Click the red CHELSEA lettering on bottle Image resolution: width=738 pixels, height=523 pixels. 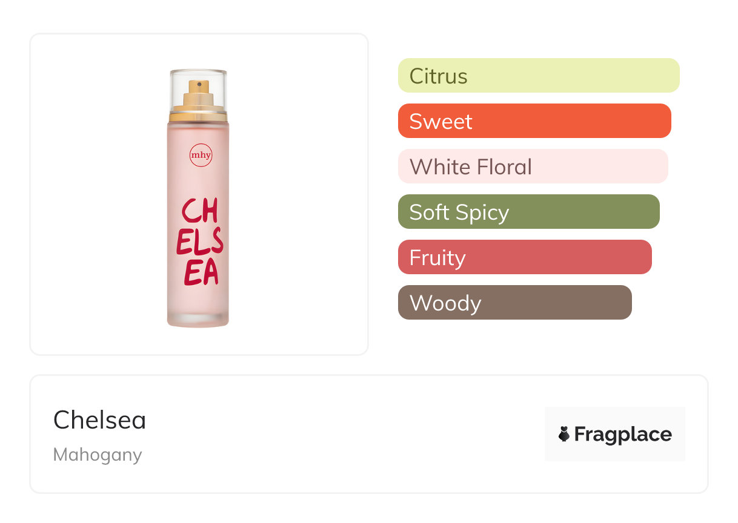pyautogui.click(x=200, y=242)
